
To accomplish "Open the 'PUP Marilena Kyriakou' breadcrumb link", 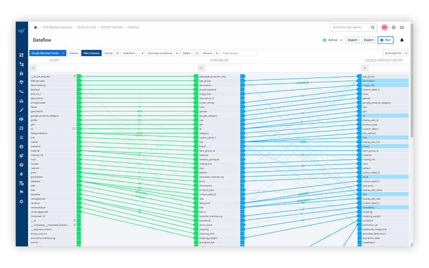I will [x=57, y=27].
